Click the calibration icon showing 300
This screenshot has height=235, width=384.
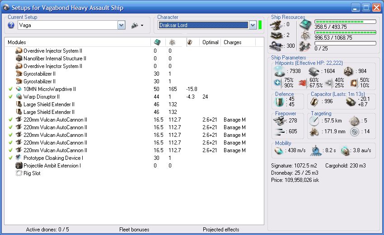click(276, 46)
